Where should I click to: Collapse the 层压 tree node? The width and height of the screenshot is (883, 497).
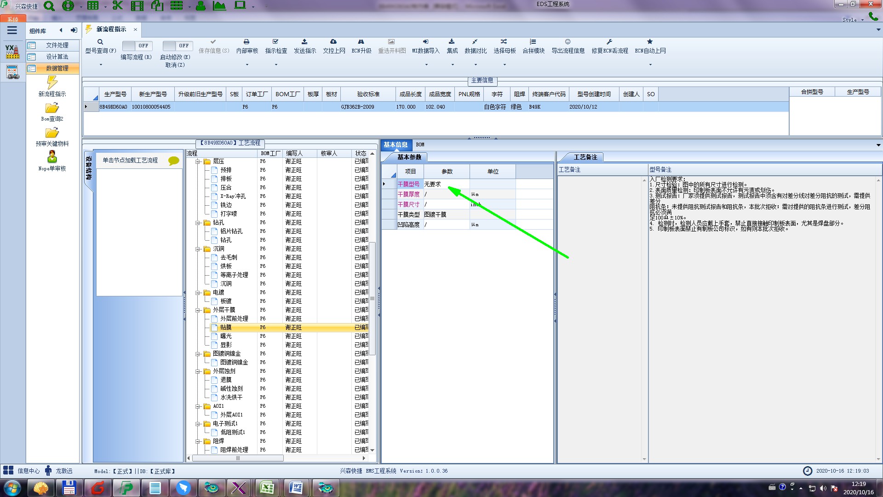coord(198,162)
